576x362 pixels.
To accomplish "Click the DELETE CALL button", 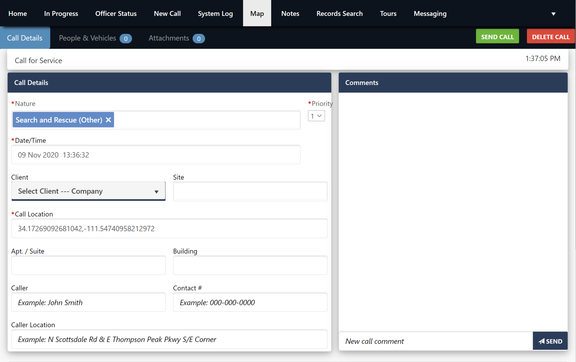I will [551, 36].
